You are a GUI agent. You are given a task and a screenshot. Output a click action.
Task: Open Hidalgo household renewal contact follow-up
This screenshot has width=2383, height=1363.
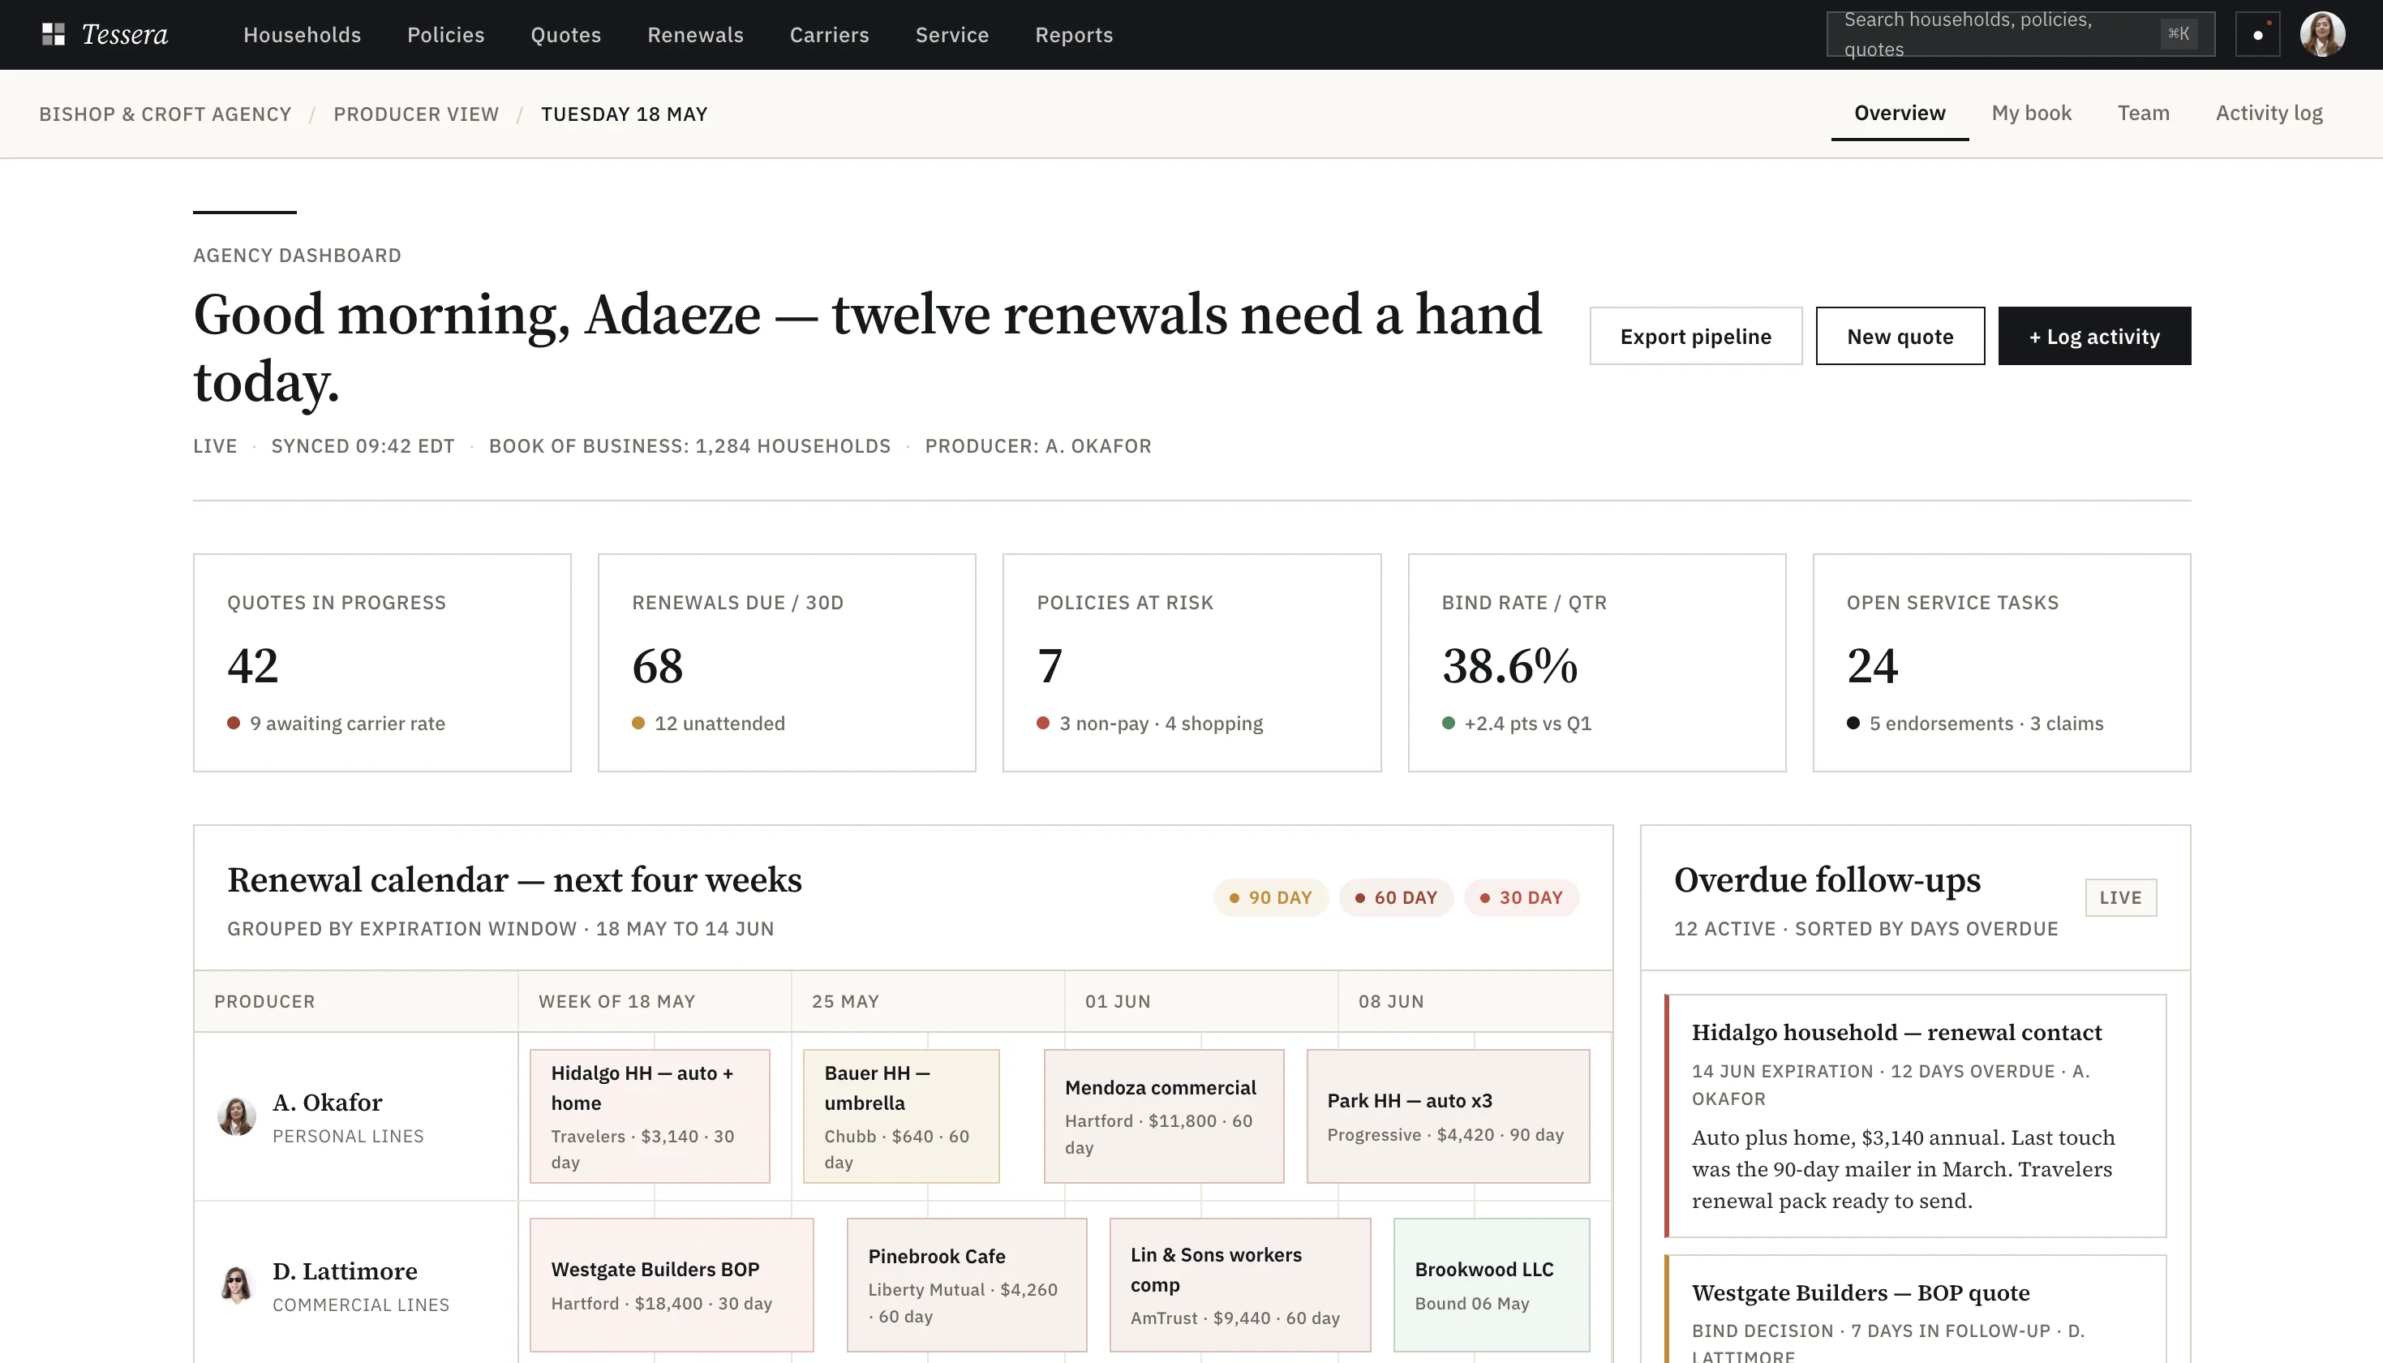pos(1915,1116)
